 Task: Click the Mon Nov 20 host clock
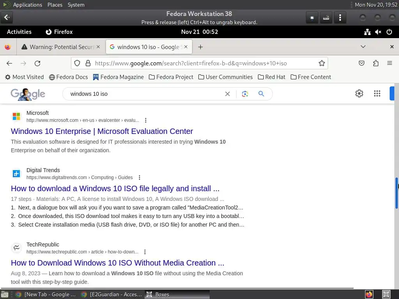tap(376, 5)
